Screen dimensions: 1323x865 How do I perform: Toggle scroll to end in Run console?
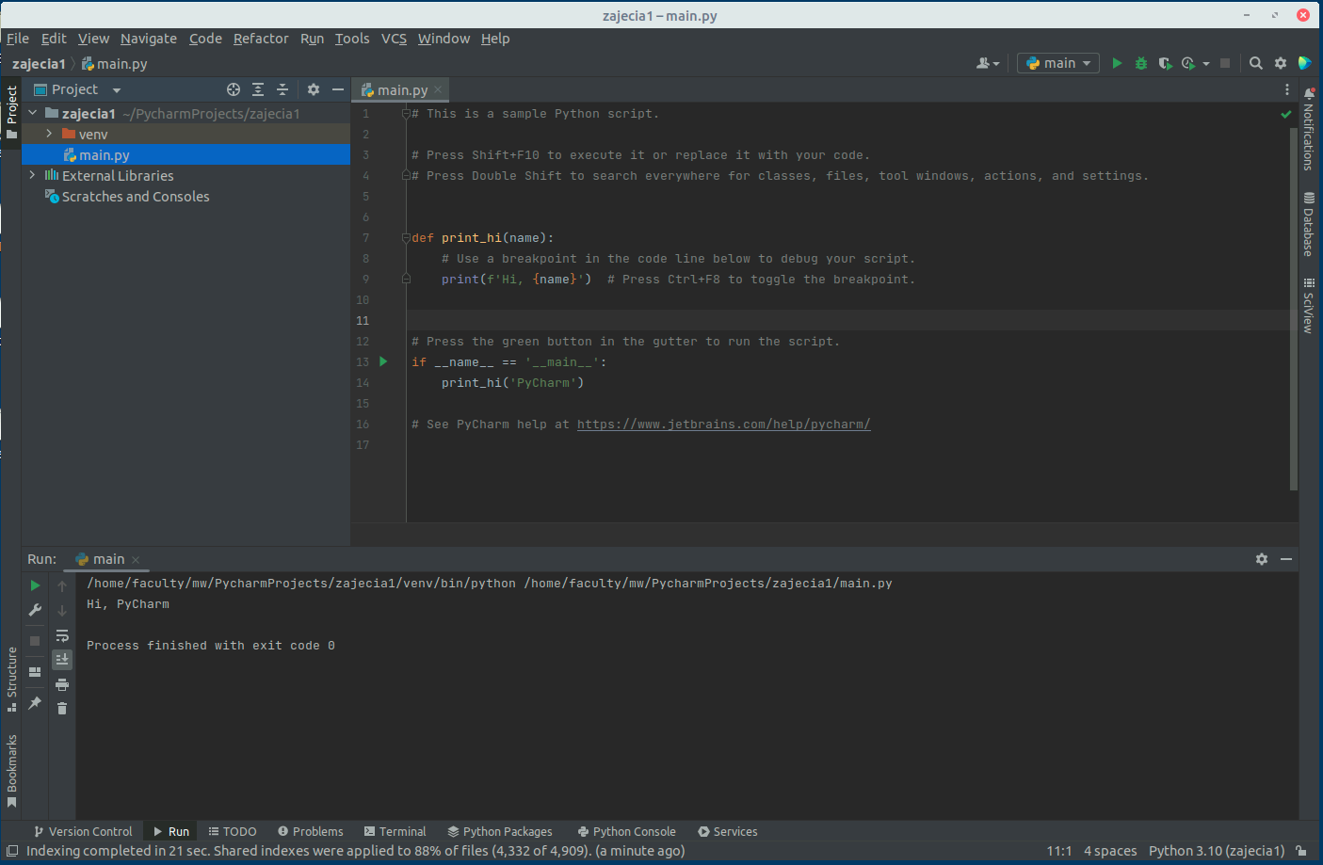tap(62, 660)
